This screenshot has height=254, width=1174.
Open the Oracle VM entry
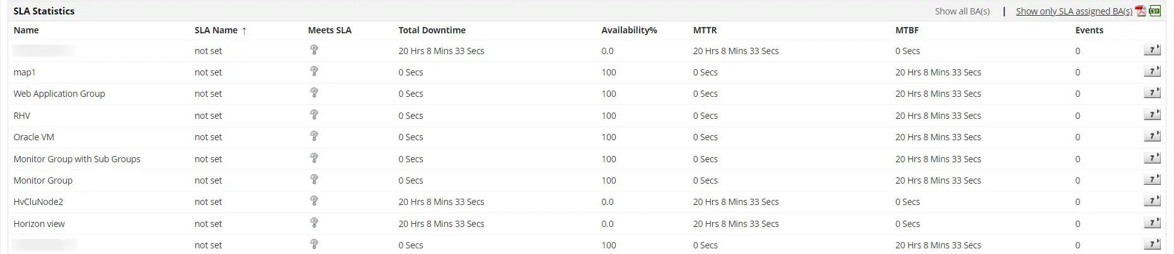point(34,137)
